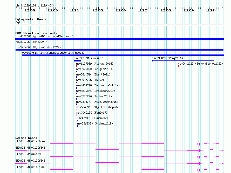The height and width of the screenshot is (173, 231).
Task: Click the ruler's right arrow end
Action: point(223,8)
